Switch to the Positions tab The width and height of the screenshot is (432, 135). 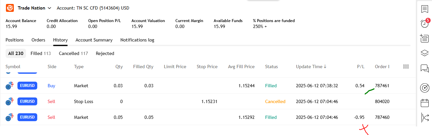pos(14,40)
